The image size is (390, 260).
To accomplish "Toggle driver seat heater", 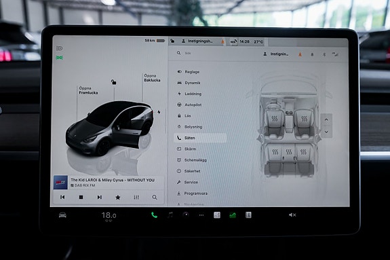I will [274, 119].
